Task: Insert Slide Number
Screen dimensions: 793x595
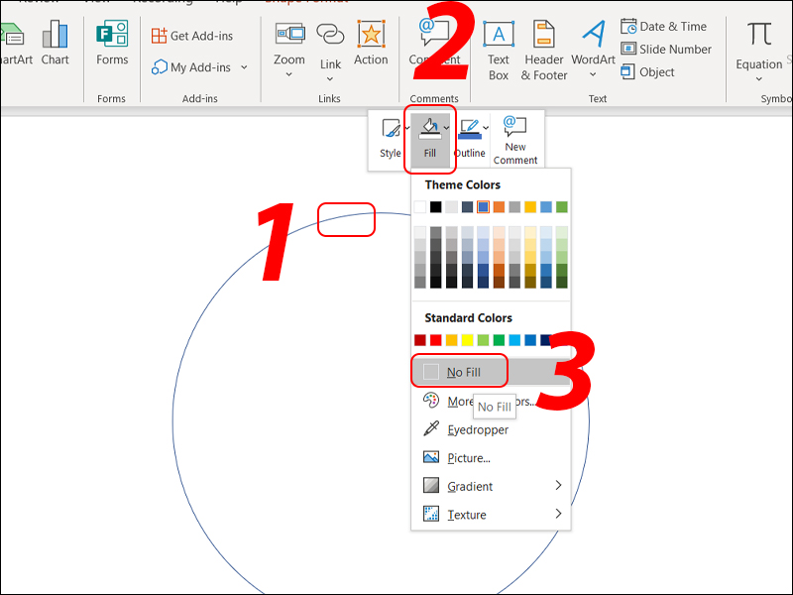Action: point(666,49)
